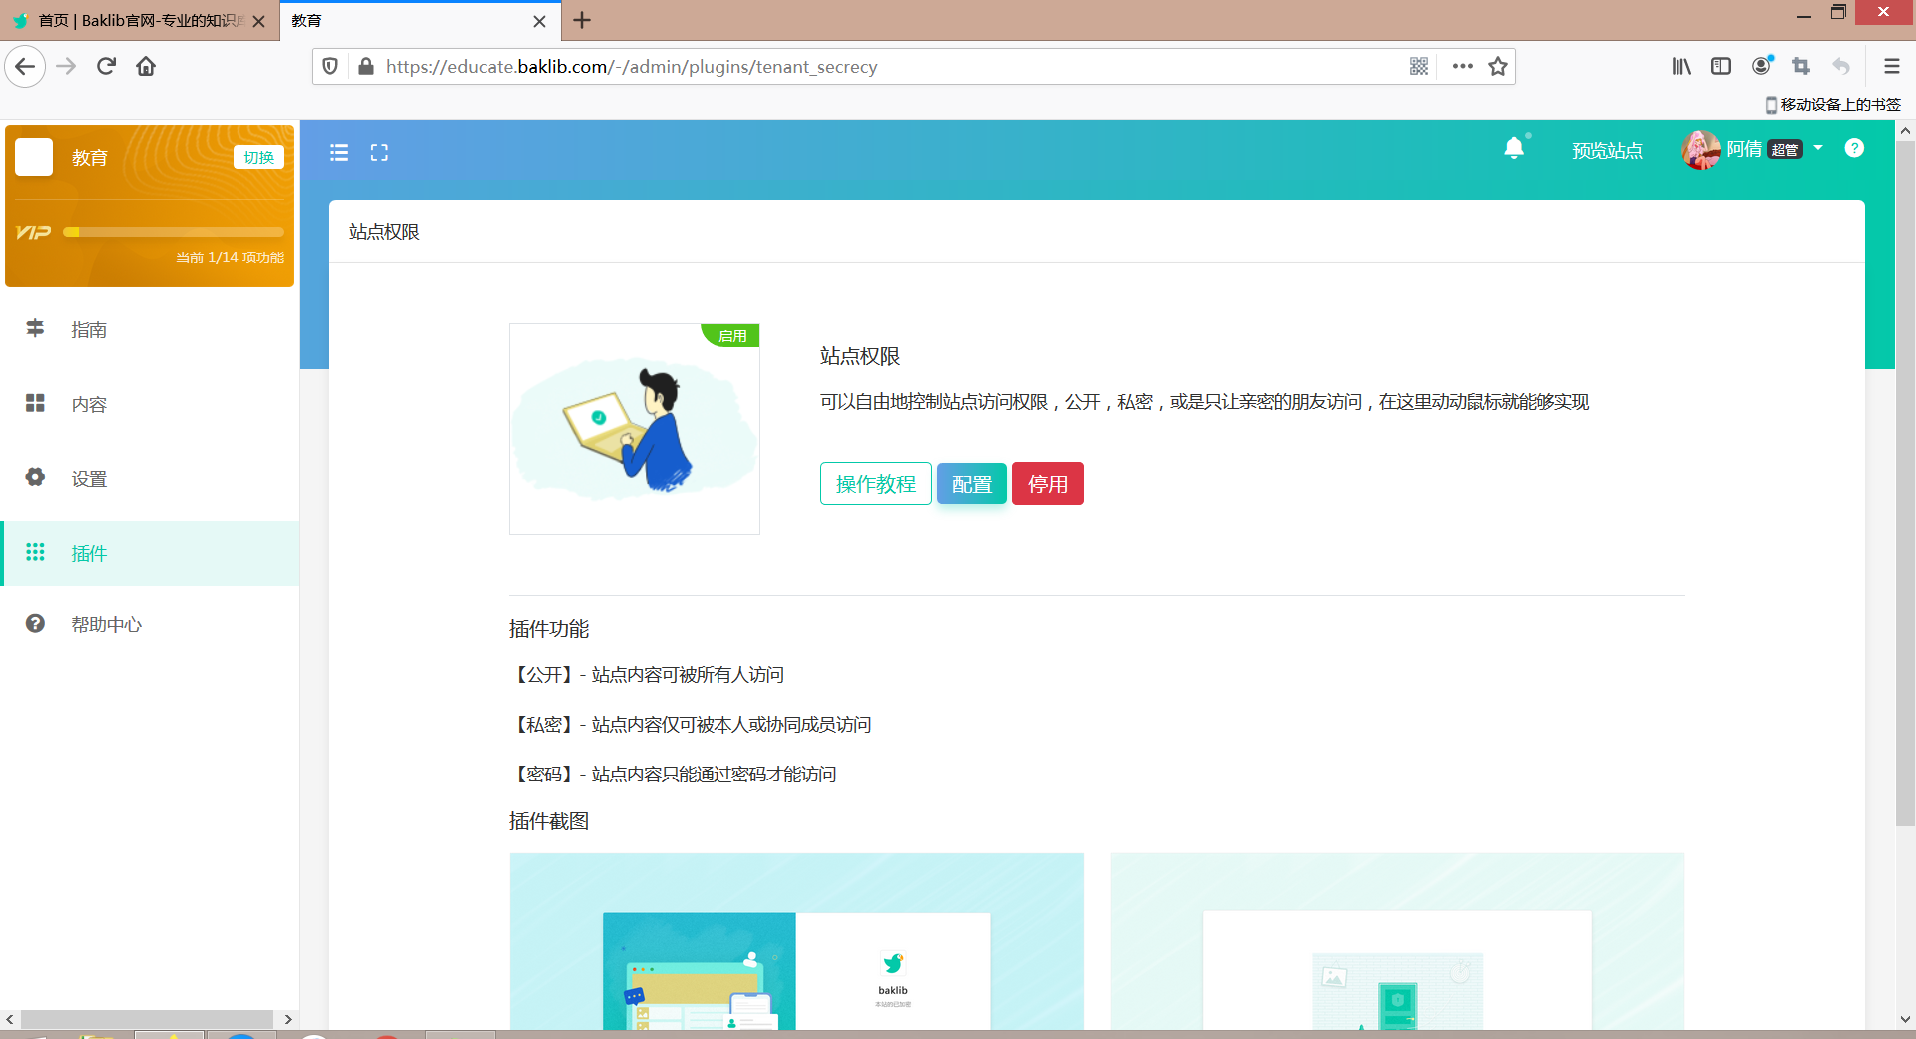Viewport: 1916px width, 1039px height.
Task: Go to browser home page
Action: pyautogui.click(x=146, y=67)
